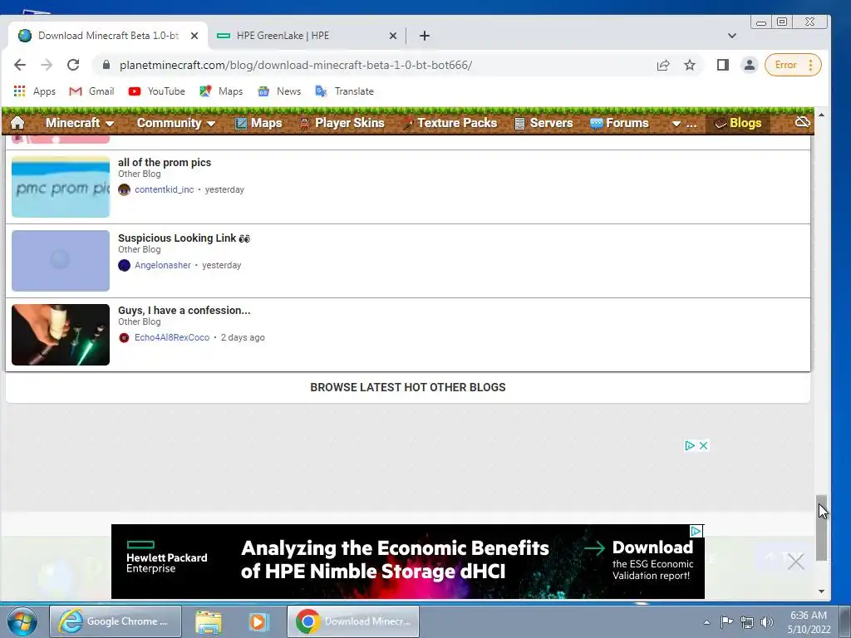Open Chrome side panel icon
Image resolution: width=851 pixels, height=638 pixels.
(722, 65)
